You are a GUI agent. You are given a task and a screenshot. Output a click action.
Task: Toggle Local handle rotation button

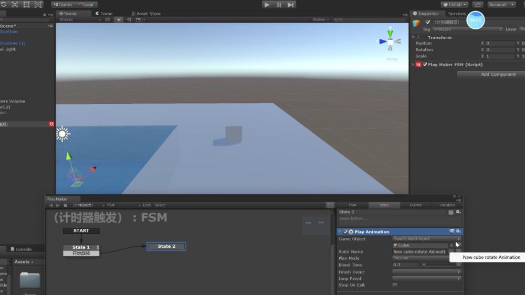tap(86, 5)
